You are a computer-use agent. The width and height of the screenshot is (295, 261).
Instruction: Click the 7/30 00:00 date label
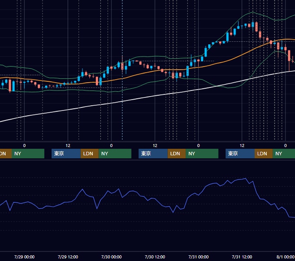[111, 257]
